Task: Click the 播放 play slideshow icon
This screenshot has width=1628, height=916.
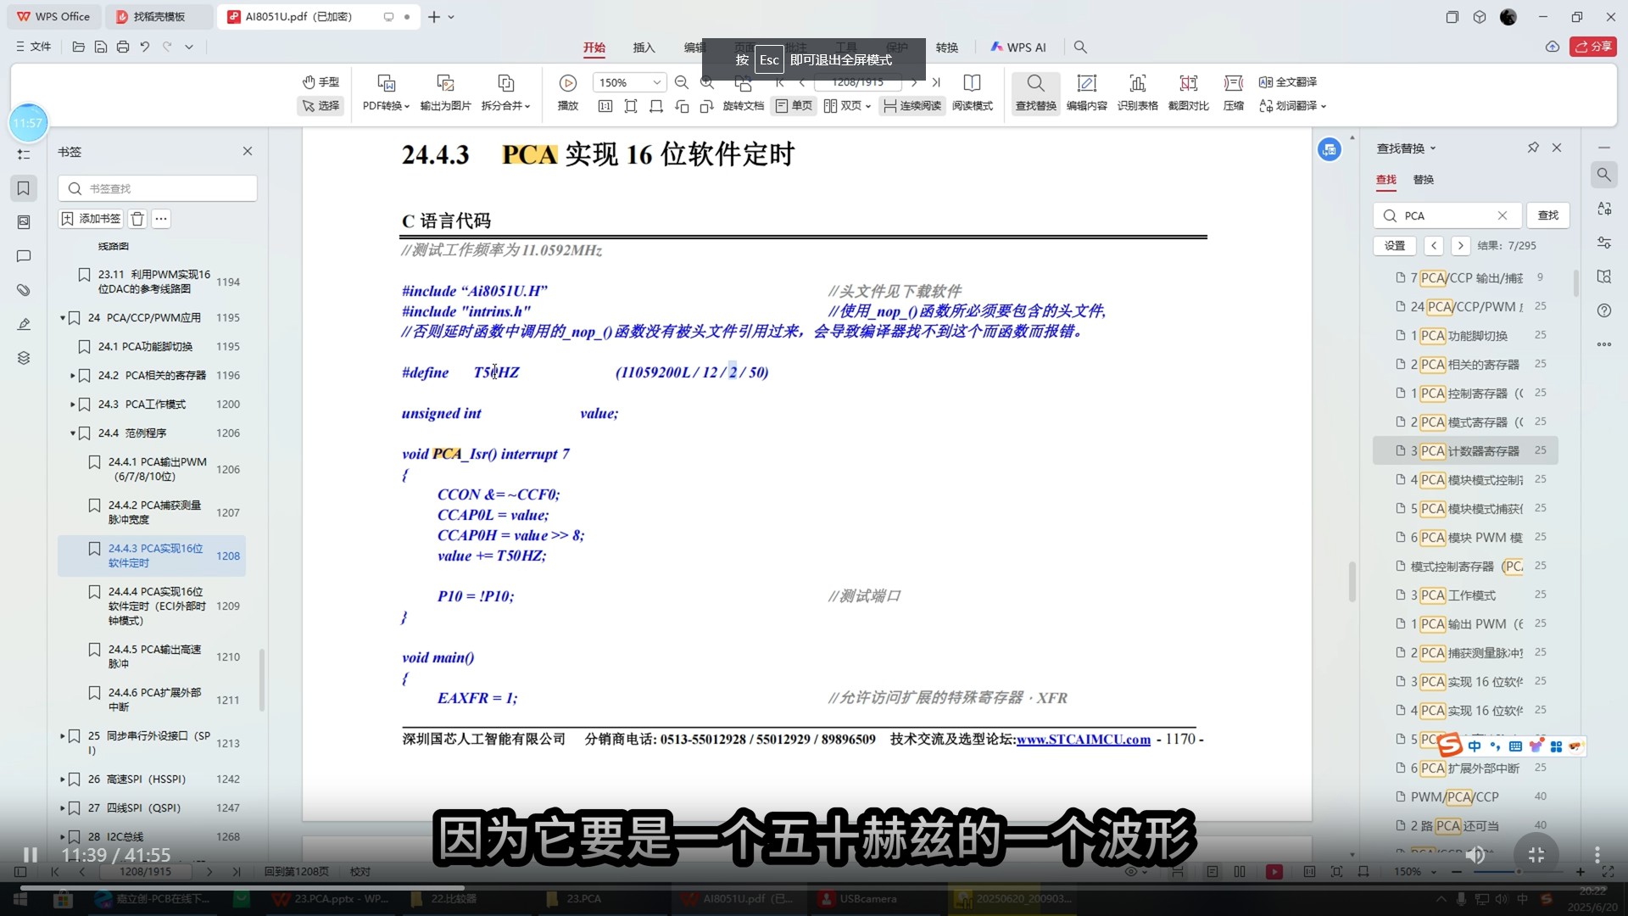Action: 567,83
